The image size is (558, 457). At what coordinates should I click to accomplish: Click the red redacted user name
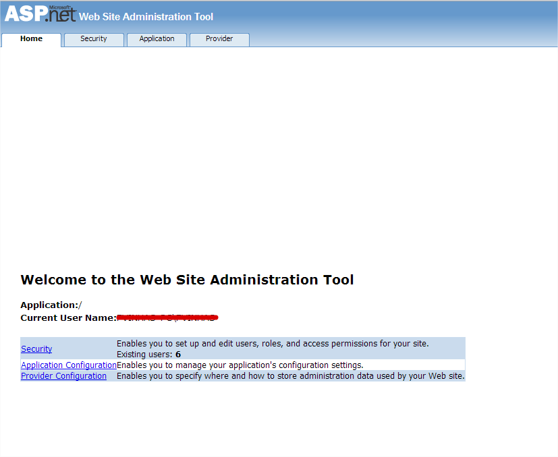click(167, 317)
